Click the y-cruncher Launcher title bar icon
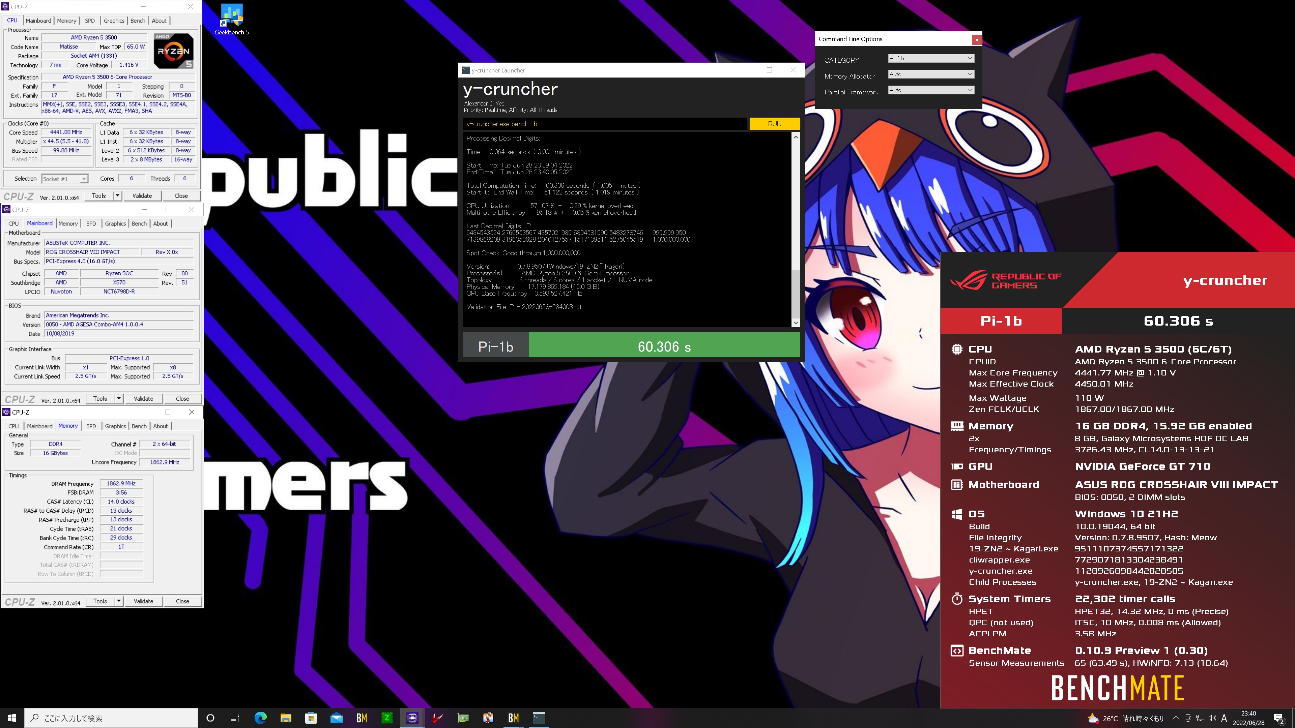This screenshot has height=728, width=1295. 466,70
